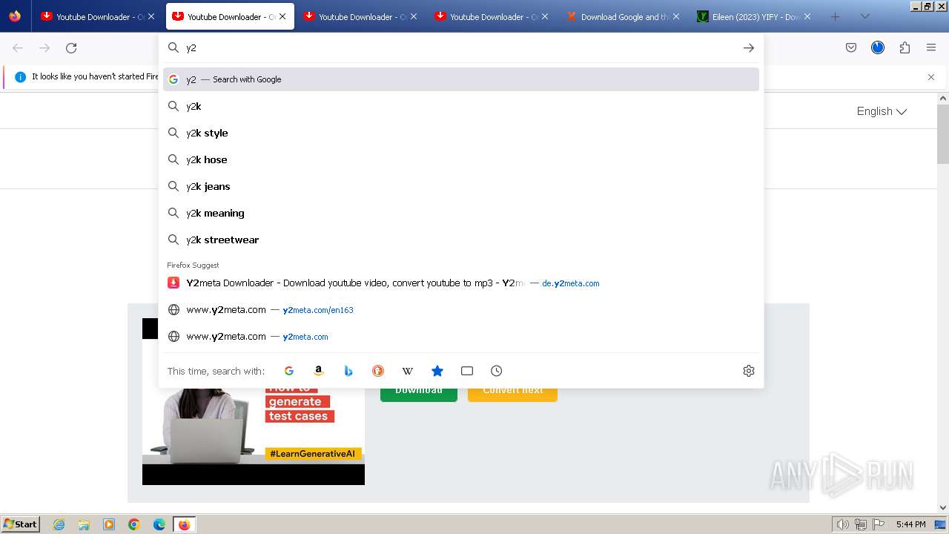The width and height of the screenshot is (949, 534).
Task: Select the 'y2k hose' suggestion
Action: pyautogui.click(x=461, y=159)
